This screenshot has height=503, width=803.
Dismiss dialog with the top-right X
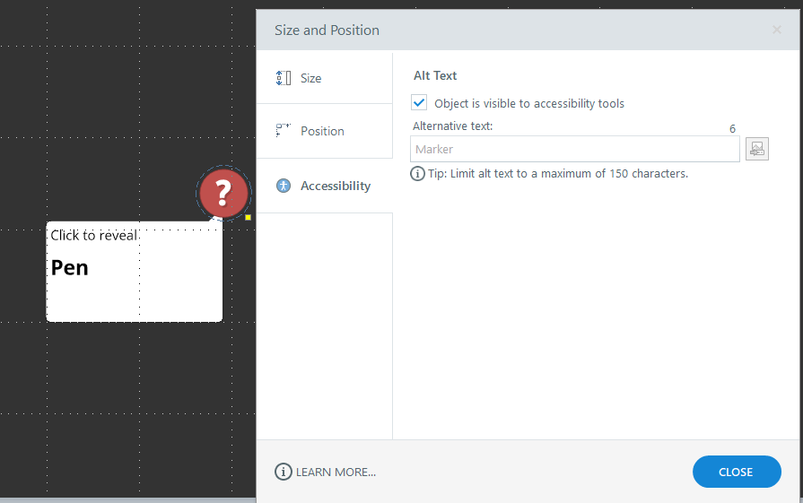tap(777, 30)
